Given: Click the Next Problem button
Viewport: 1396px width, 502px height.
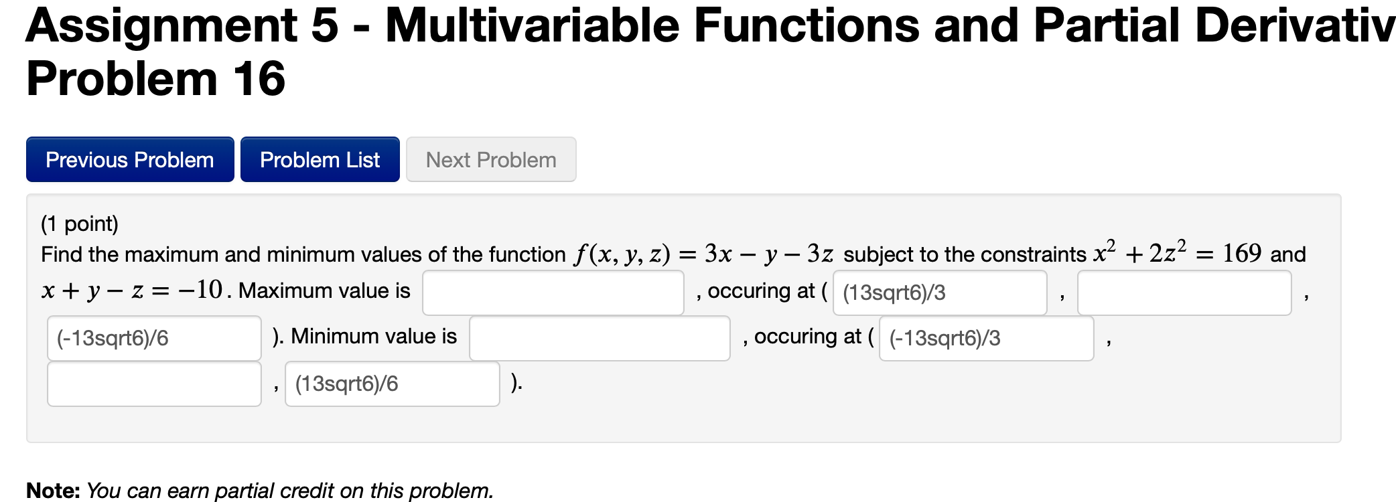Looking at the screenshot, I should [x=490, y=159].
